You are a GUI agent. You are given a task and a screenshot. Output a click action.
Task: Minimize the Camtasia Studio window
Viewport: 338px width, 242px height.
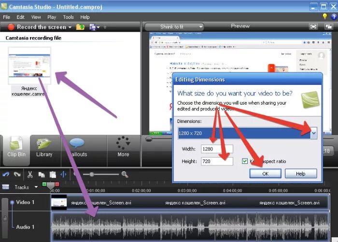(x=314, y=7)
